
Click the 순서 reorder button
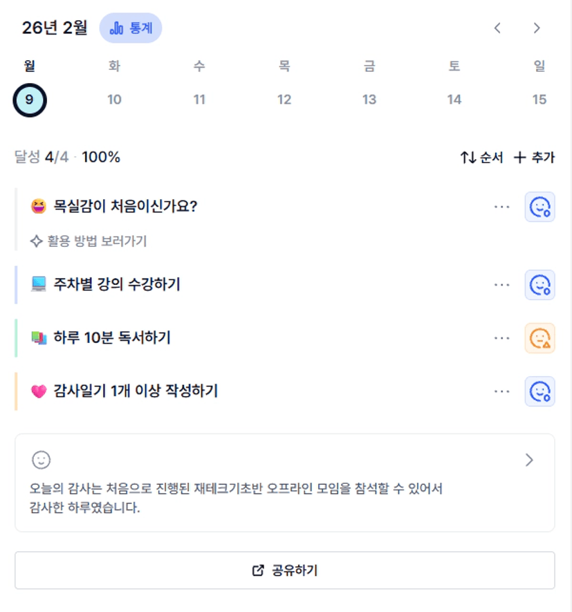(x=481, y=158)
